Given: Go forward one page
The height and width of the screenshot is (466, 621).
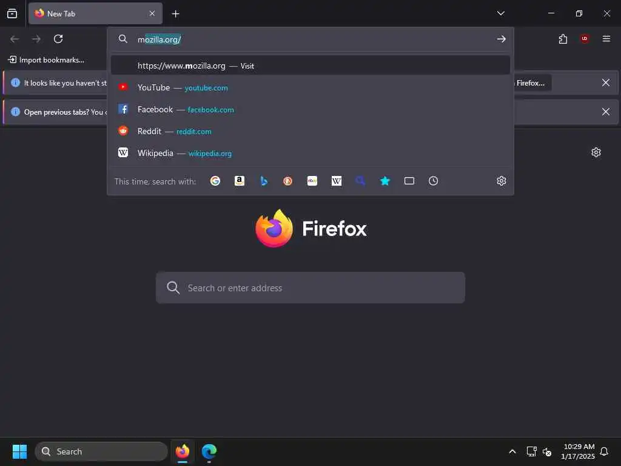Looking at the screenshot, I should pos(36,39).
